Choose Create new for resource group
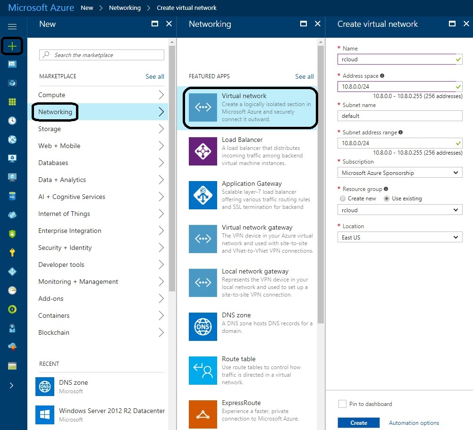Viewport: 473px width, 430px height. pos(342,198)
